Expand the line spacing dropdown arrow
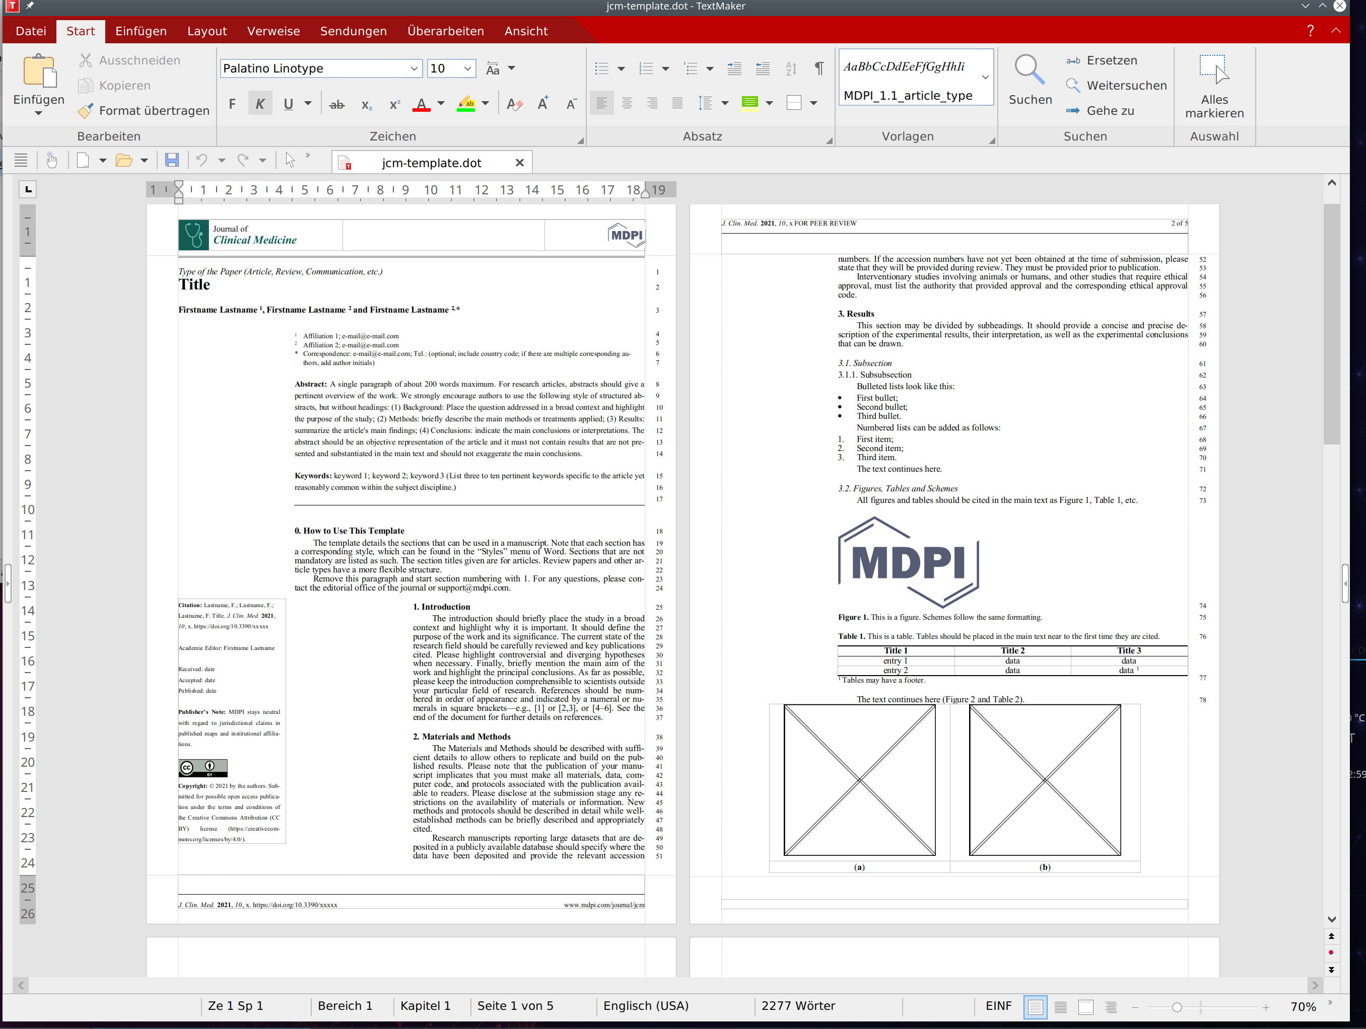 725,103
